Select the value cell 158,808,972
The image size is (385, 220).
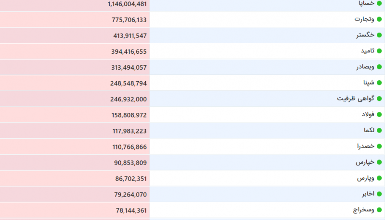(75, 115)
